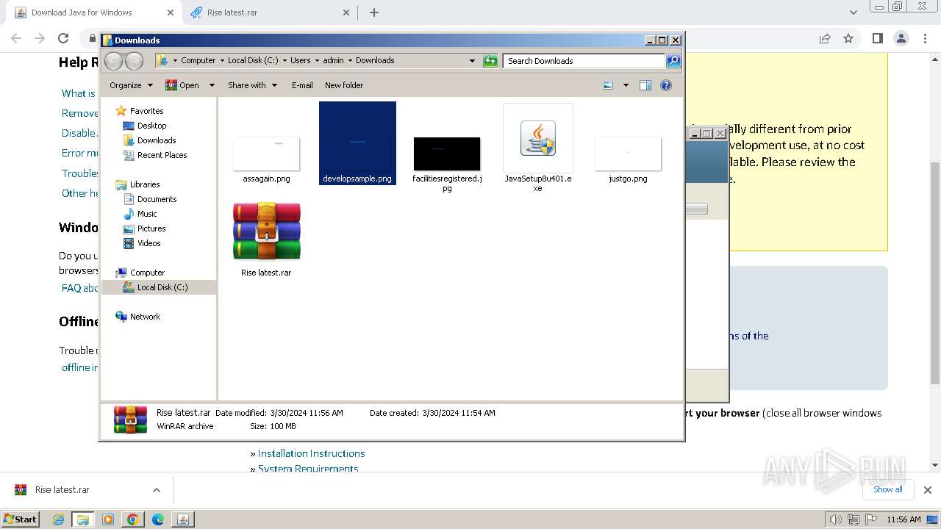
Task: Click the Back arrow in Downloads explorer
Action: point(113,61)
